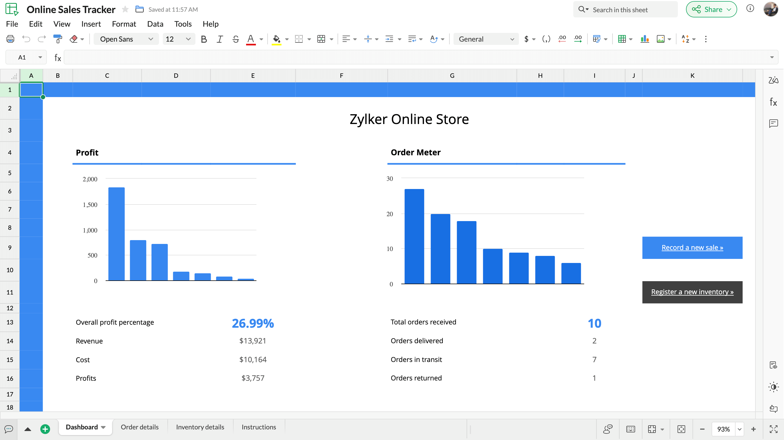Click the undo icon
784x440 pixels.
(26, 39)
